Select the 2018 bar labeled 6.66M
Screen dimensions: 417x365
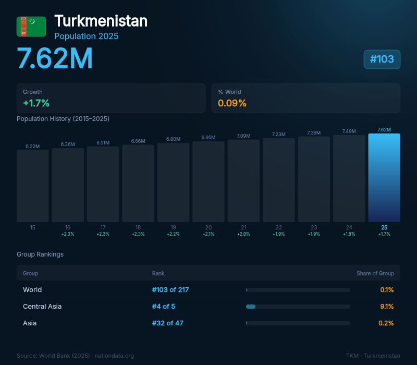138,184
